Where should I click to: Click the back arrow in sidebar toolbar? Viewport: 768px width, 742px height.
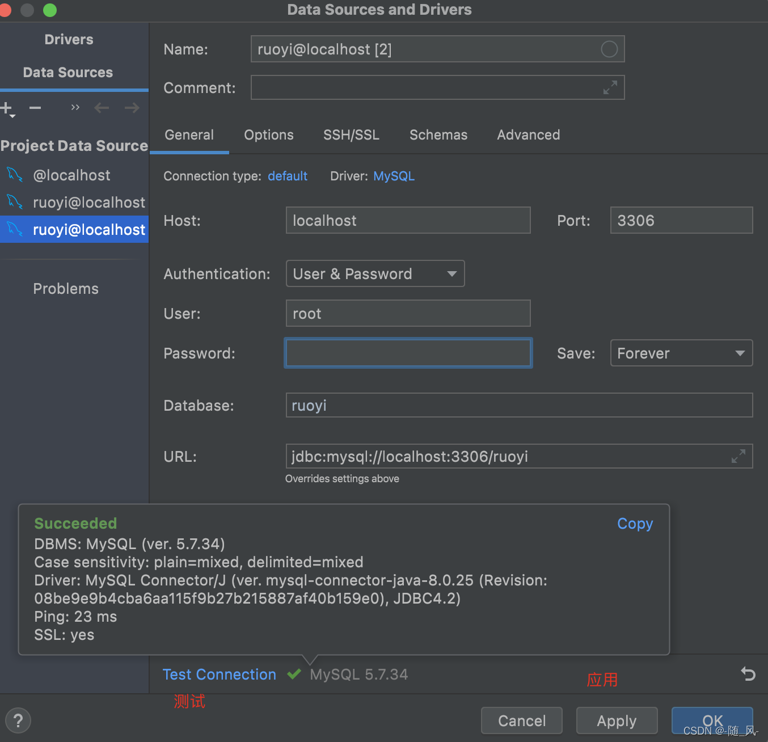point(102,108)
